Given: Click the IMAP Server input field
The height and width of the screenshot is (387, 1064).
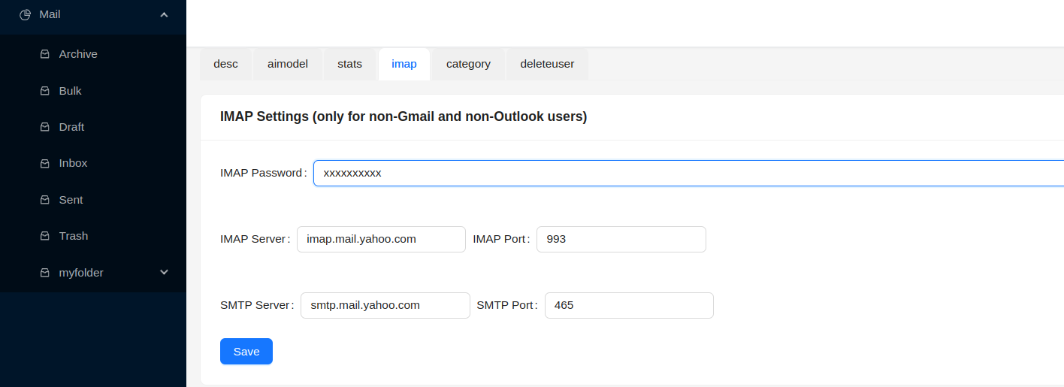Looking at the screenshot, I should (381, 239).
